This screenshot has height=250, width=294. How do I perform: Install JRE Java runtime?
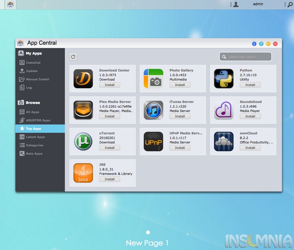coord(110,179)
